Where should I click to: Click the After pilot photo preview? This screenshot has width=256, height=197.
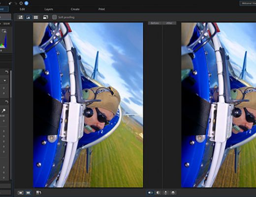(x=219, y=105)
